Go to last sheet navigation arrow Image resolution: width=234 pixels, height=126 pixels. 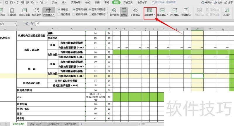[6, 124]
